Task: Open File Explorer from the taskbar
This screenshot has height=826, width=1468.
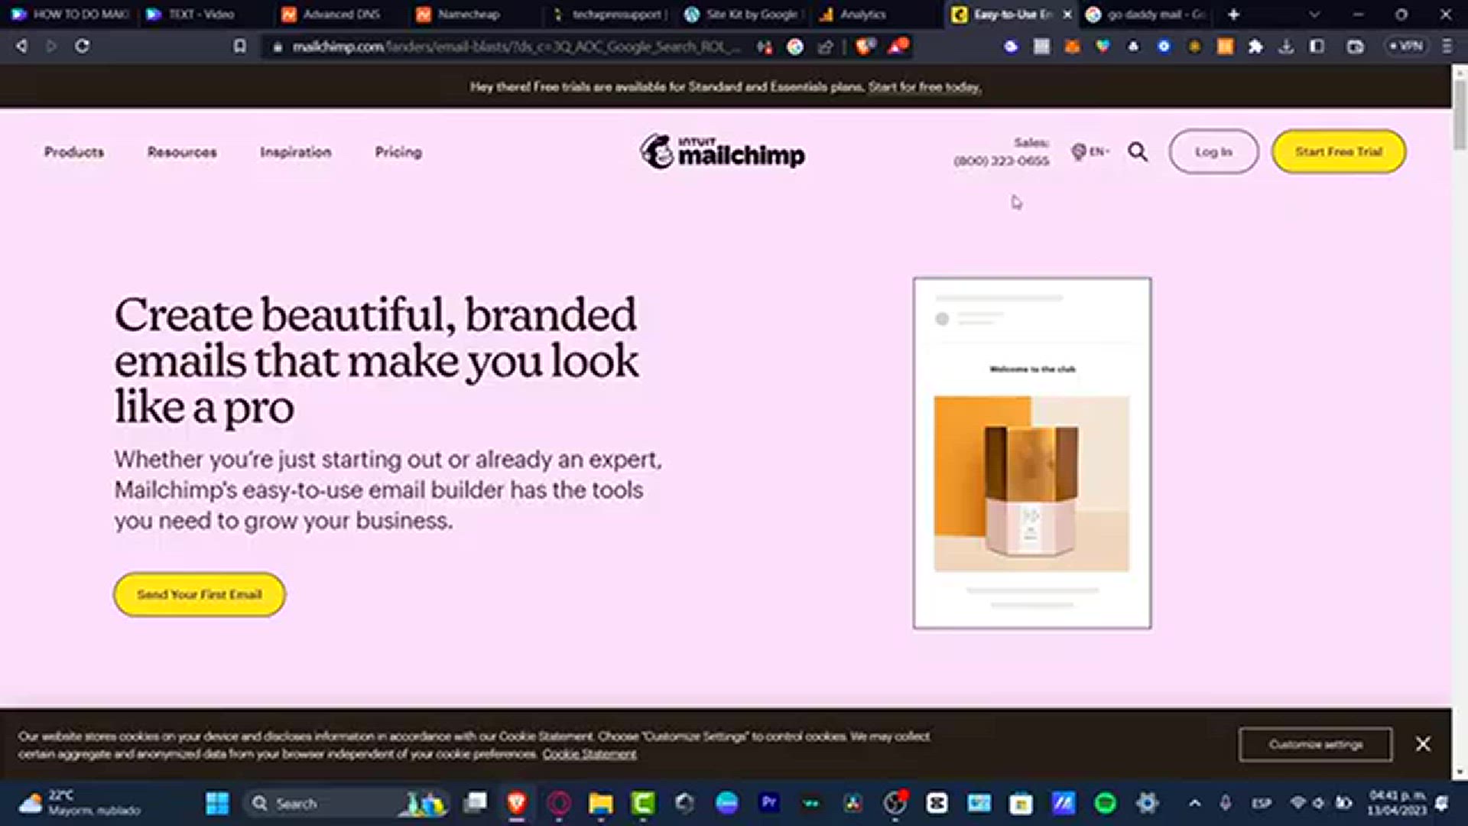Action: point(601,803)
